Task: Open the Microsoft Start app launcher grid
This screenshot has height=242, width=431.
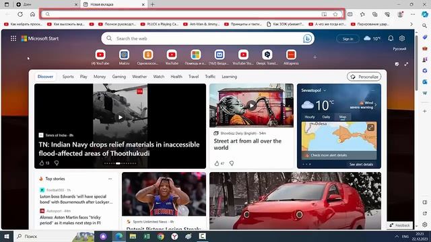Action: 13,38
